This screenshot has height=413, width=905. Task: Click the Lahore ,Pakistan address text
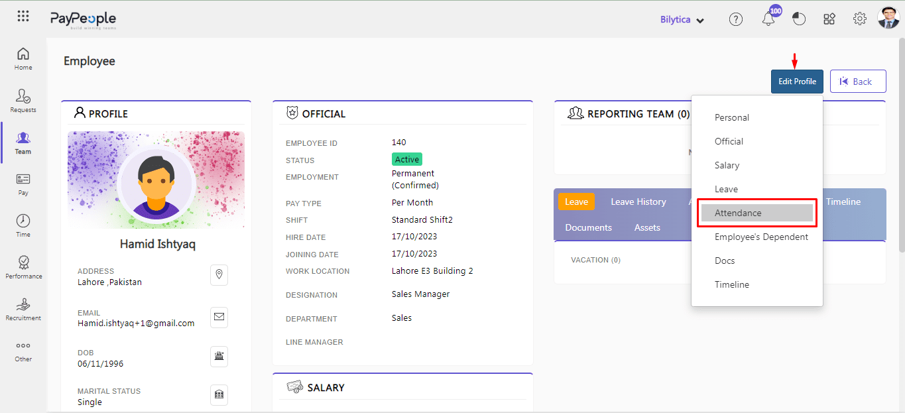point(109,282)
